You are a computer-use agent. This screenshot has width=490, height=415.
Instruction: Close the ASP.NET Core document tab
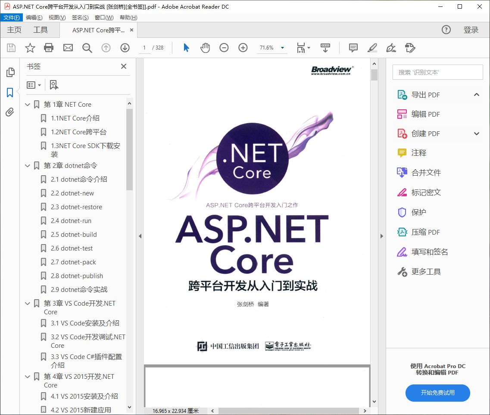pos(131,30)
